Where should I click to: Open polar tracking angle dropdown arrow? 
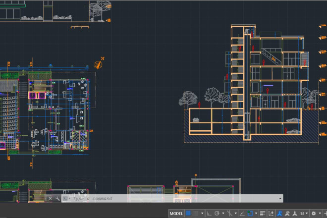223,214
